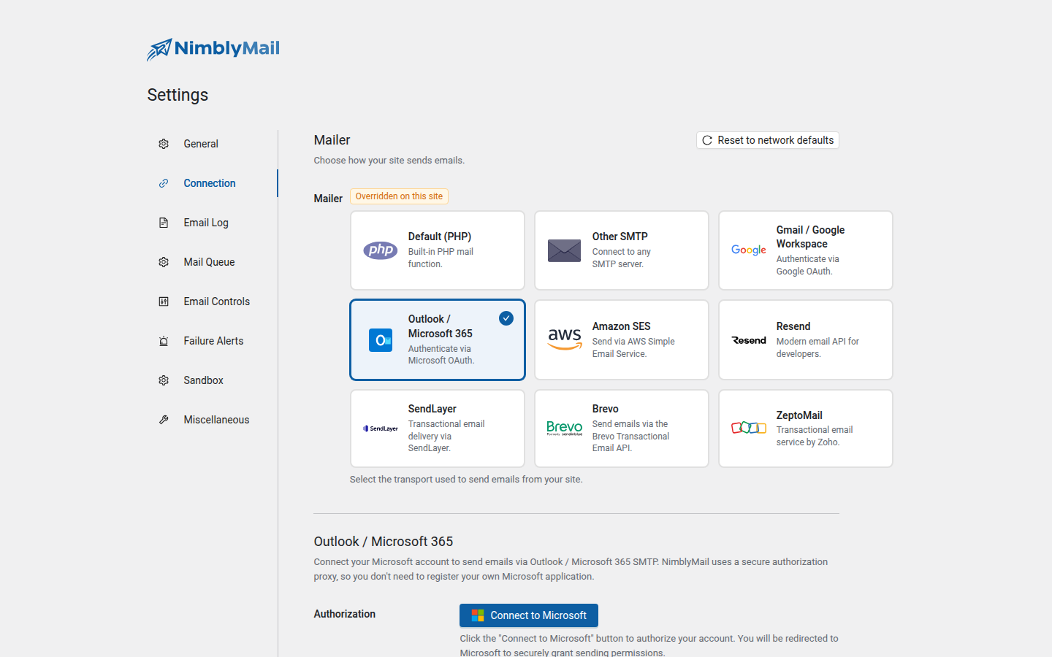Click the NimblyMail logo
This screenshot has height=657, width=1052.
click(x=213, y=49)
